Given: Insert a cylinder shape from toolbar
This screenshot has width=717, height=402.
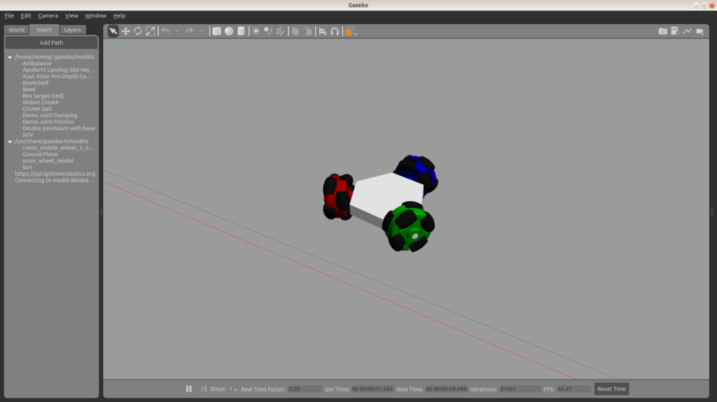Looking at the screenshot, I should click(241, 31).
